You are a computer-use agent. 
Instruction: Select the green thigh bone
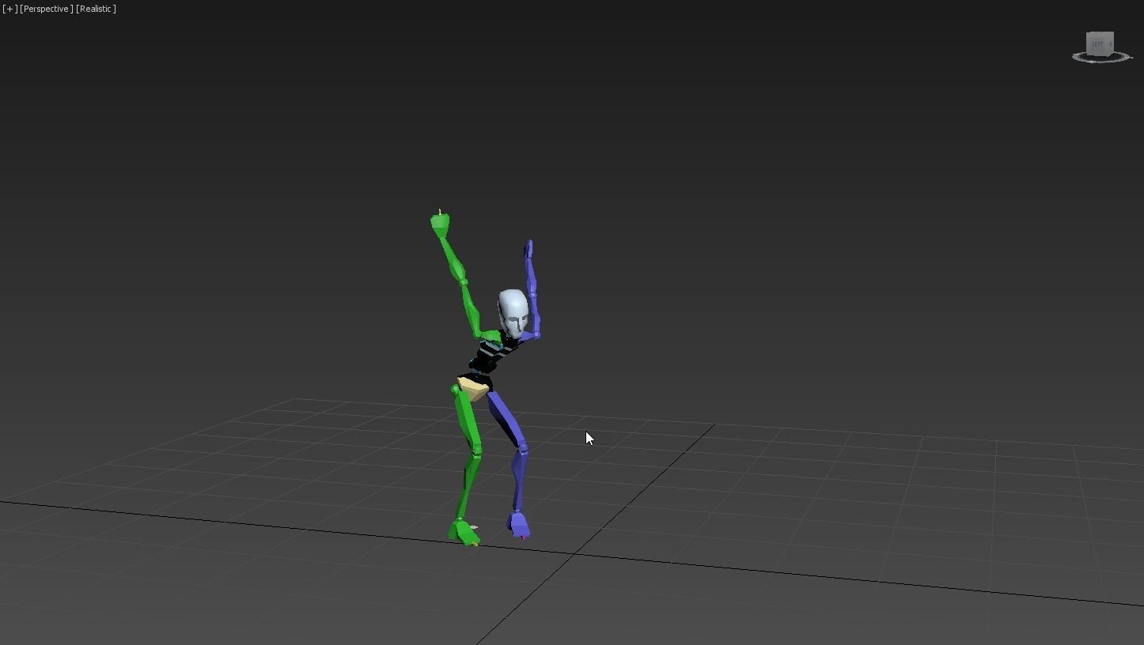(x=467, y=421)
